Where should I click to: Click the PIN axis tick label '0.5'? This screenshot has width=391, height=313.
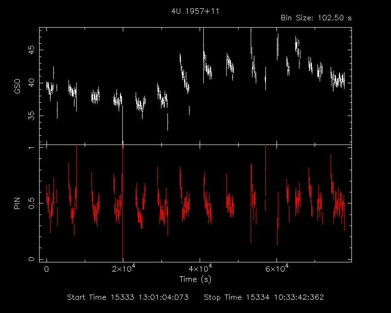32,203
